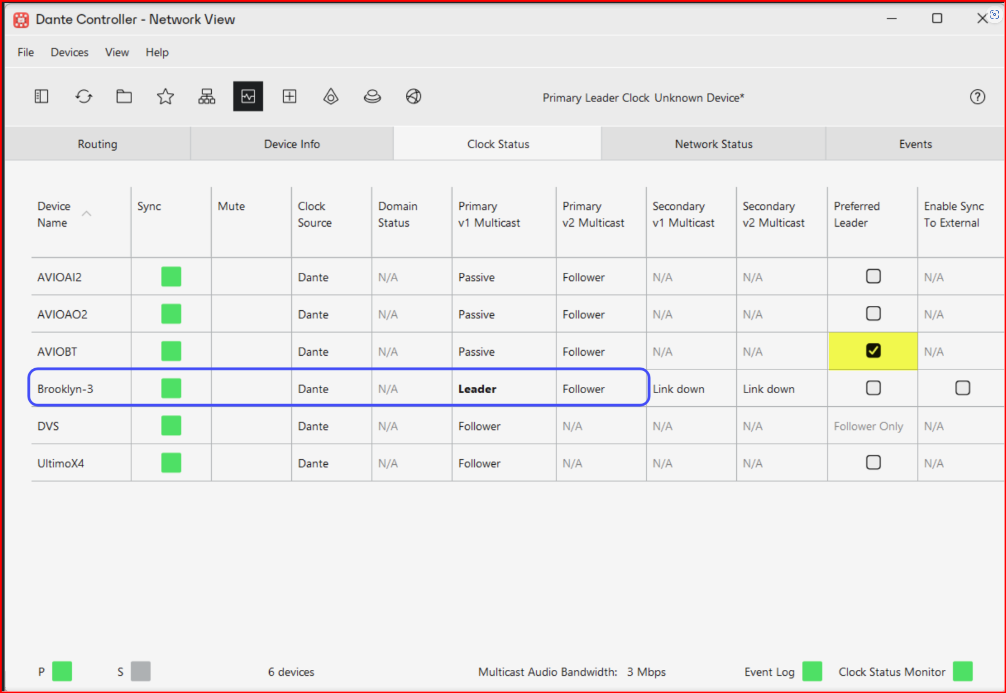Click the 6 devices status text

(x=291, y=672)
